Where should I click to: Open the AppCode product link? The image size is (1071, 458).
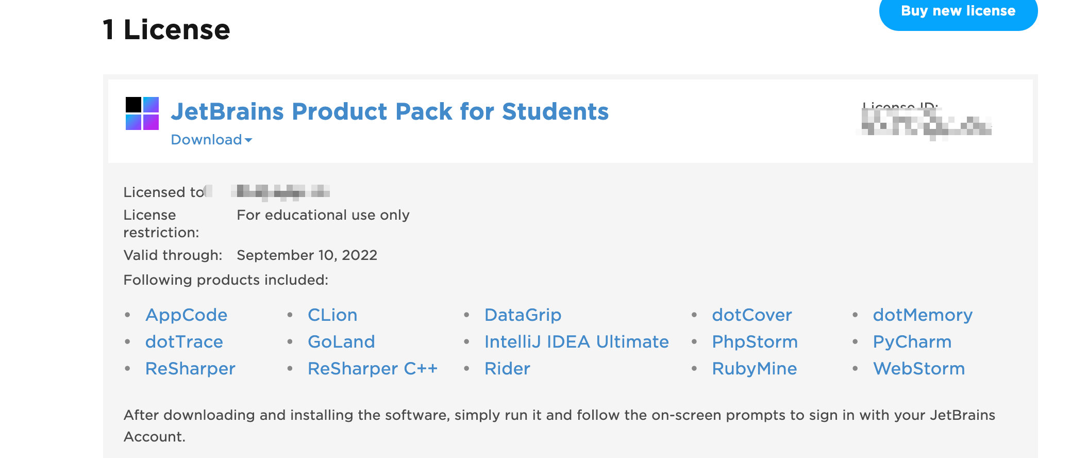point(186,315)
